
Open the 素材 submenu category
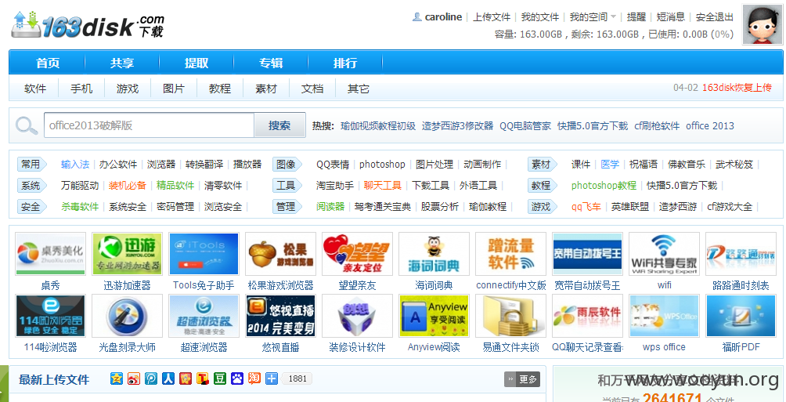tap(266, 89)
